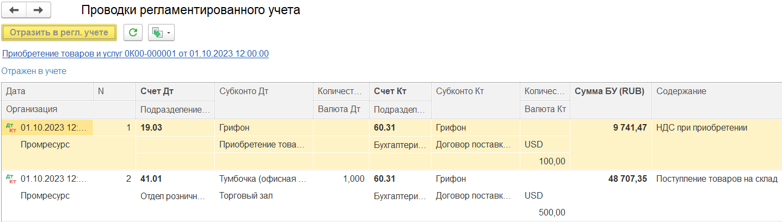This screenshot has height=222, width=782.
Task: Click the Дт/Кт icon in first row
Action: [11, 128]
